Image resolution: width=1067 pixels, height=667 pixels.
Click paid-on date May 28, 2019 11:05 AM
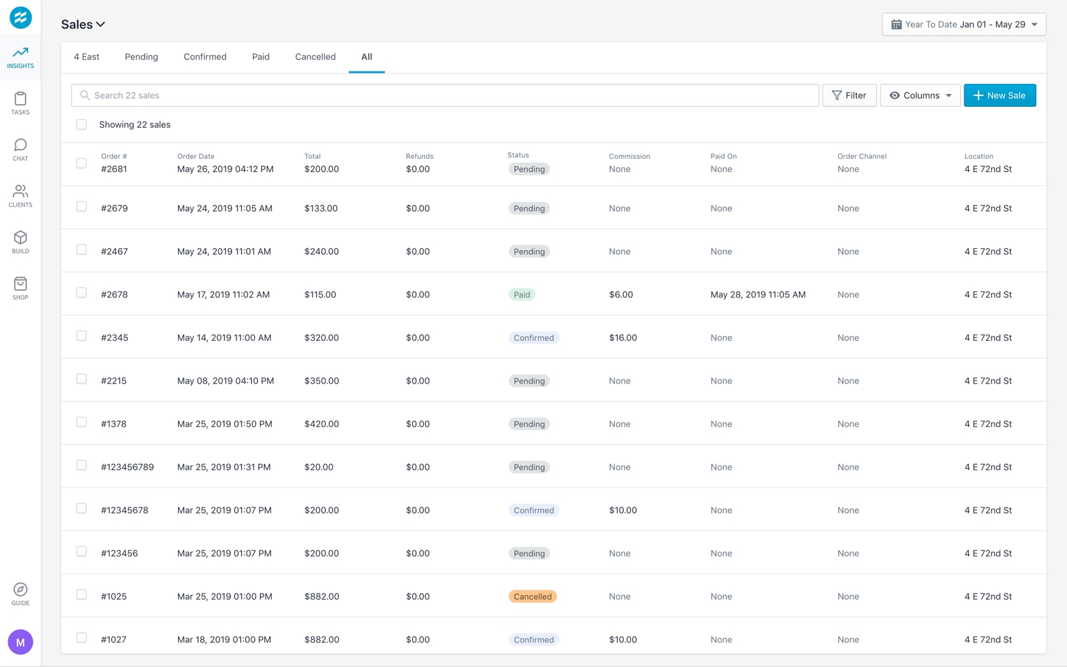tap(758, 295)
